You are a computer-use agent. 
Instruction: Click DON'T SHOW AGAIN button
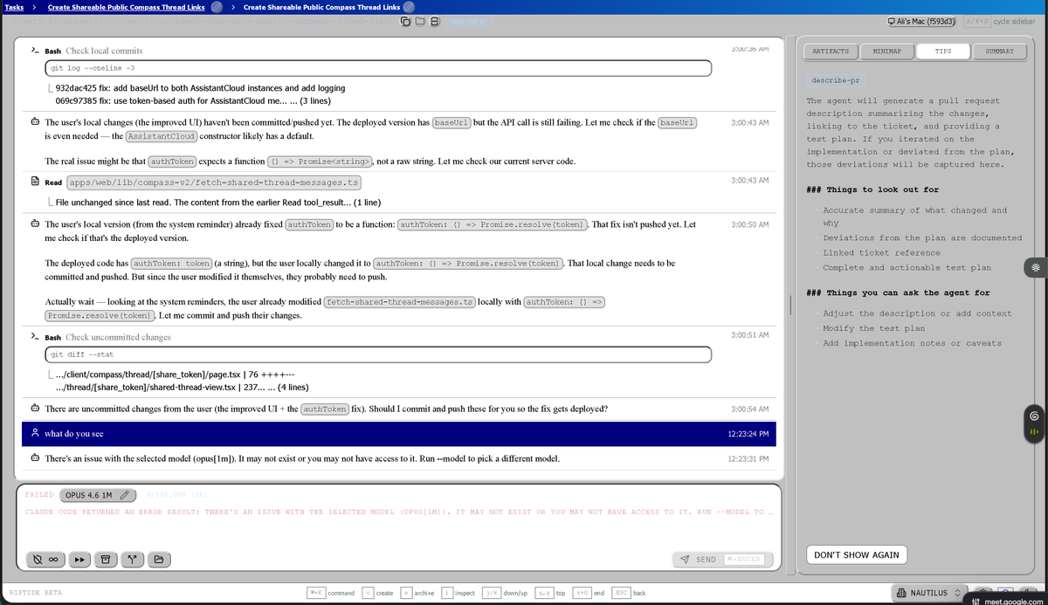856,554
